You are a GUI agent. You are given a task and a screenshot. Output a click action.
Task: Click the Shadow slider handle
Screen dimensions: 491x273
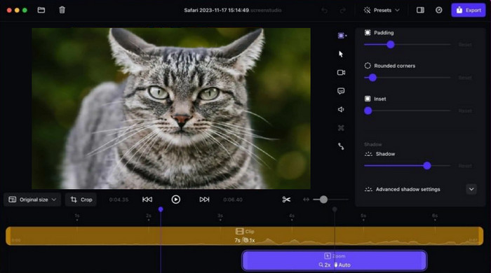tap(427, 166)
